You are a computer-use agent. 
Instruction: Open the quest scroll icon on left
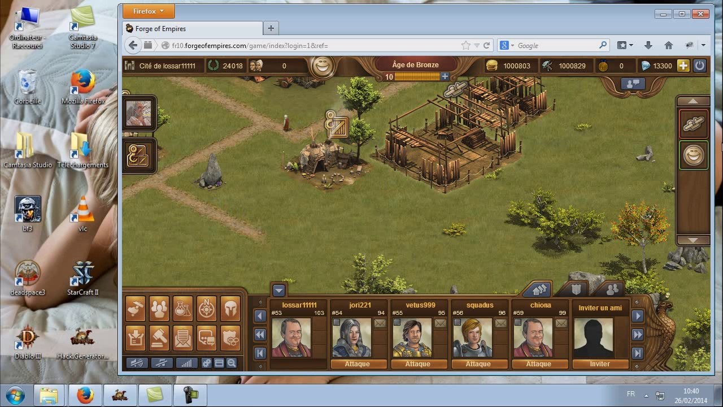[139, 155]
